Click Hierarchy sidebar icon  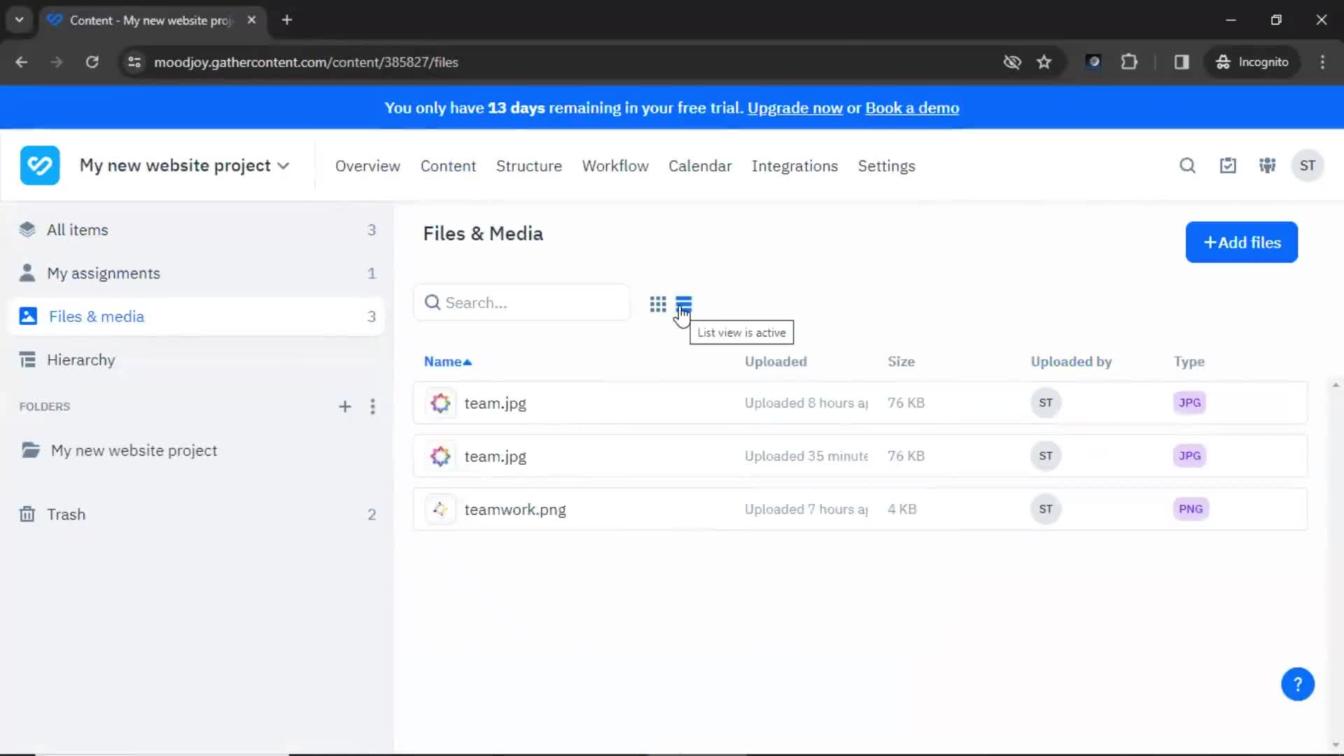tap(27, 360)
